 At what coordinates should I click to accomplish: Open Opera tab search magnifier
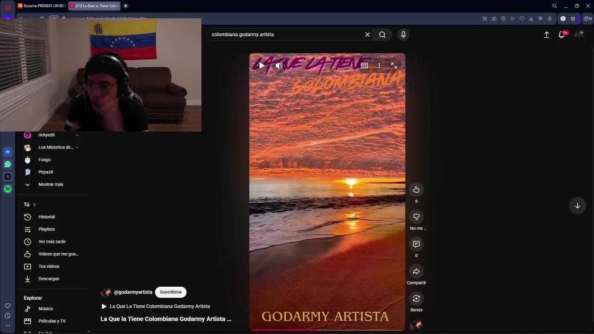click(x=555, y=6)
